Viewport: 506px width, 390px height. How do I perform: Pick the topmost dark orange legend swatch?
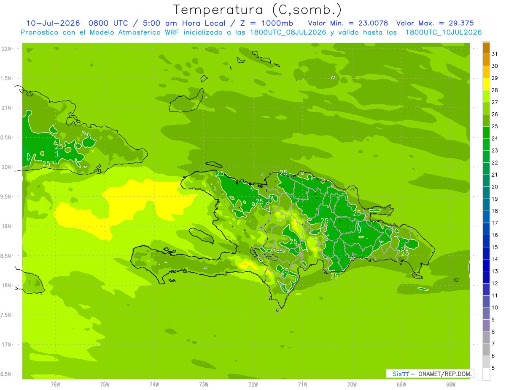click(x=486, y=48)
